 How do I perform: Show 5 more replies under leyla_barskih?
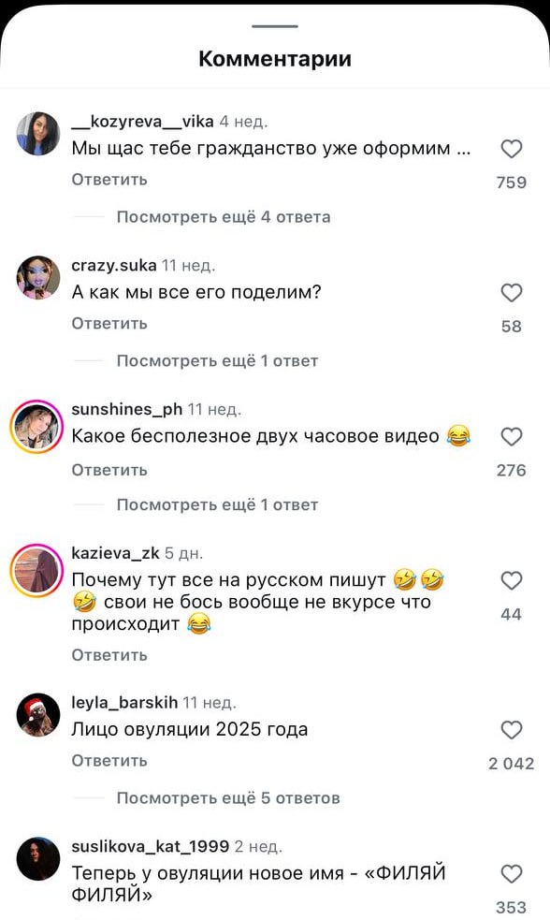228,798
